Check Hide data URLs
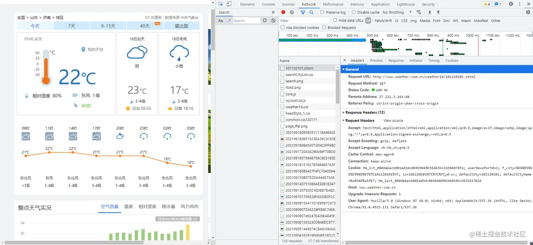Screen dimensions: 533x245 (x=335, y=20)
